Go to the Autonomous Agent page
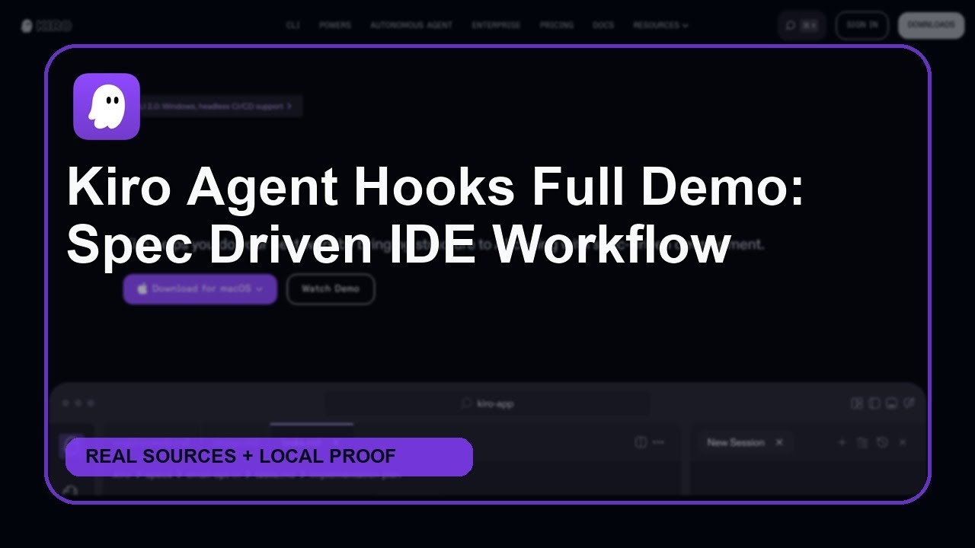 [411, 25]
